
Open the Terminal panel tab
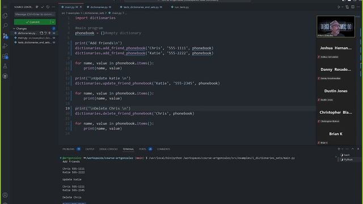point(128,149)
